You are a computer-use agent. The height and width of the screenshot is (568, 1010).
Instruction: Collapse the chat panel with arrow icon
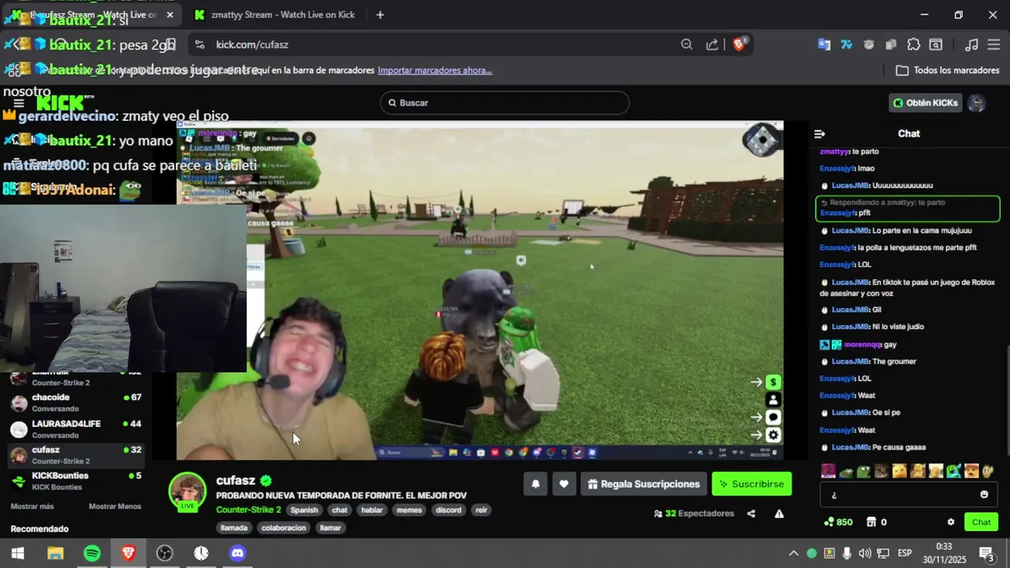point(819,134)
